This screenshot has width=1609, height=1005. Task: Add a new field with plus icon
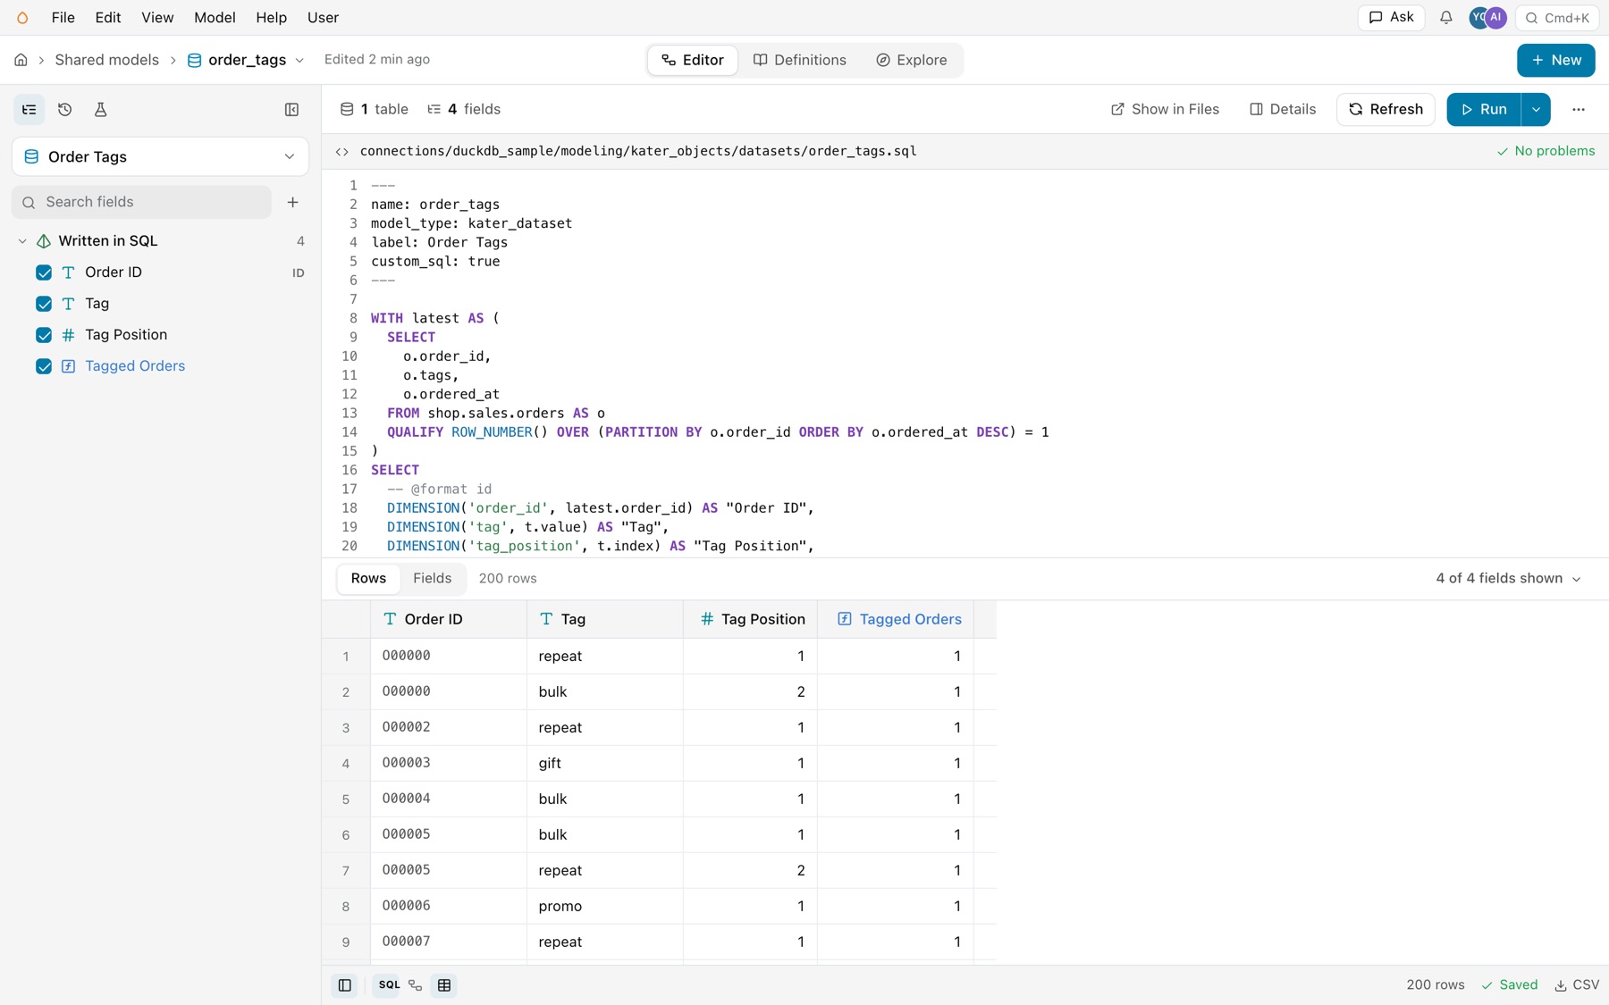pos(292,203)
